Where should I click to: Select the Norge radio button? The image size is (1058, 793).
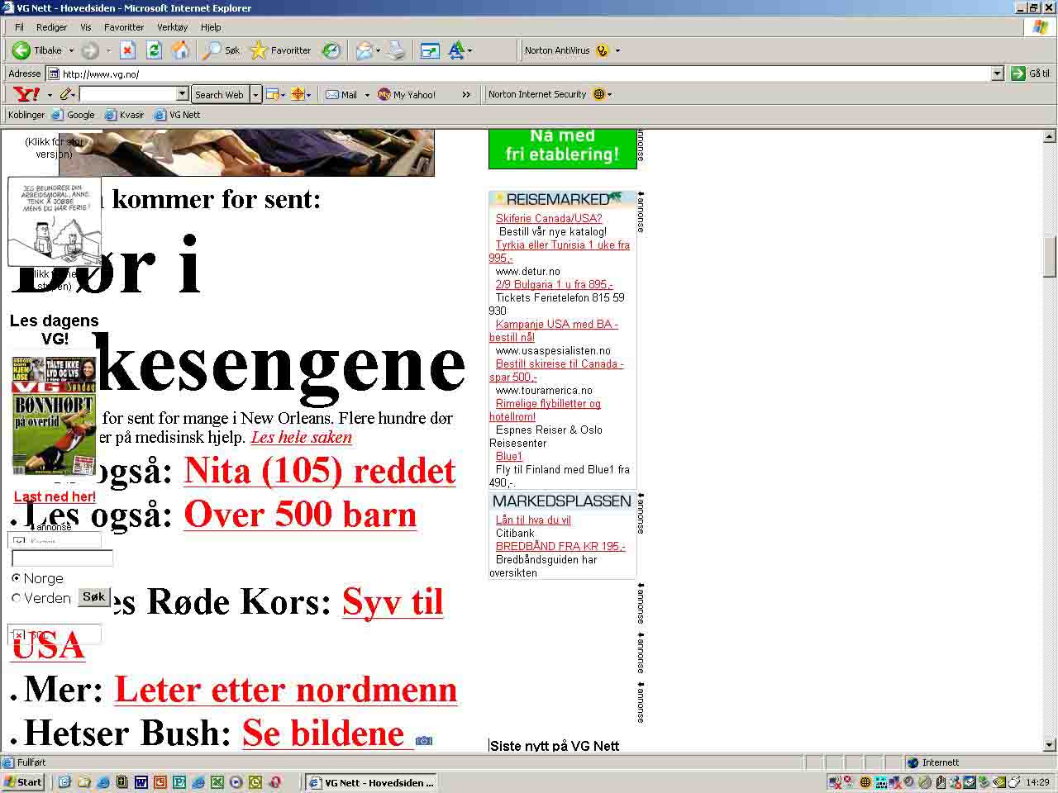click(16, 578)
